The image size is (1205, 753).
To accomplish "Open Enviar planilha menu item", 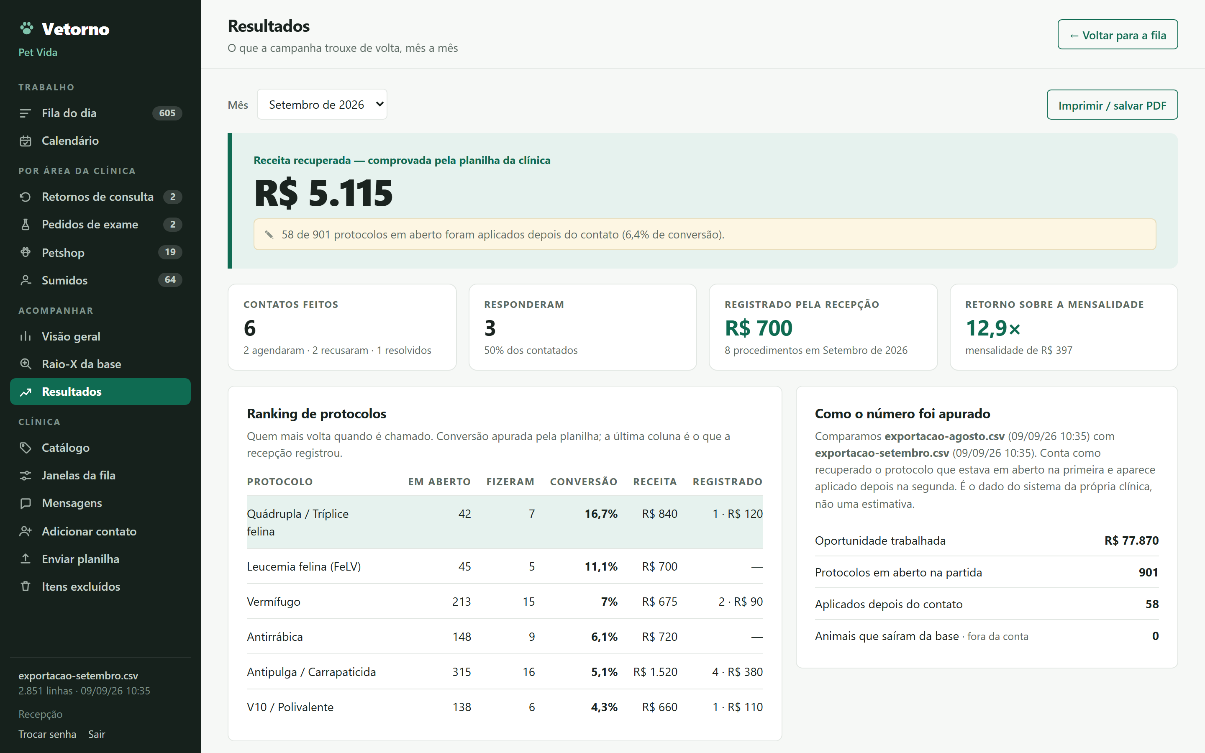I will [x=100, y=559].
